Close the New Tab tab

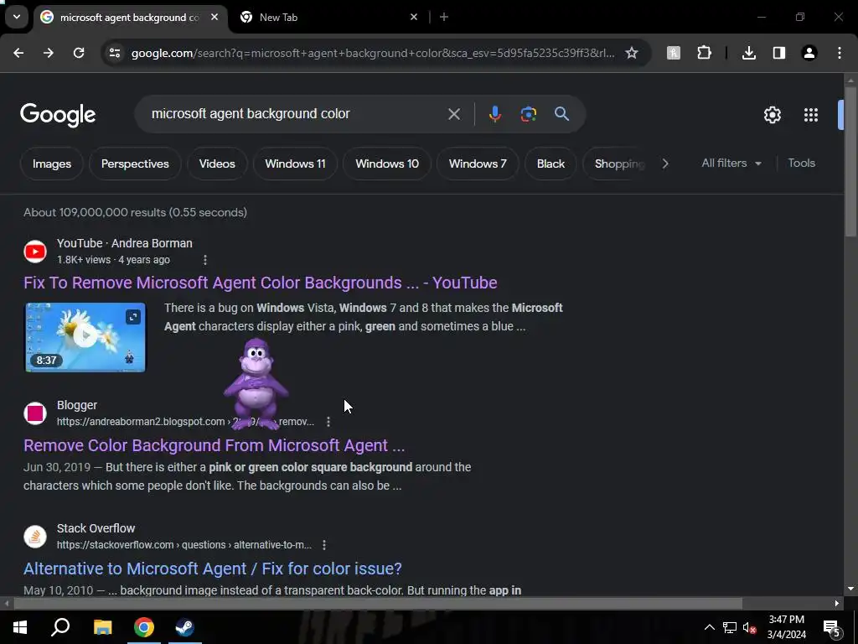pyautogui.click(x=414, y=18)
